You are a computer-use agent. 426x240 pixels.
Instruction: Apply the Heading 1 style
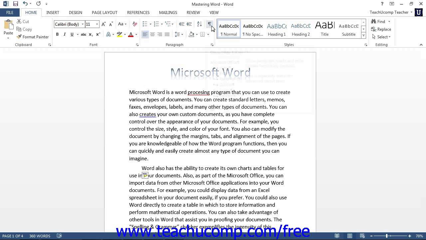(277, 29)
